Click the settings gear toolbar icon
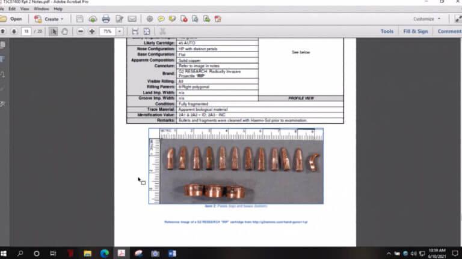 [150, 19]
